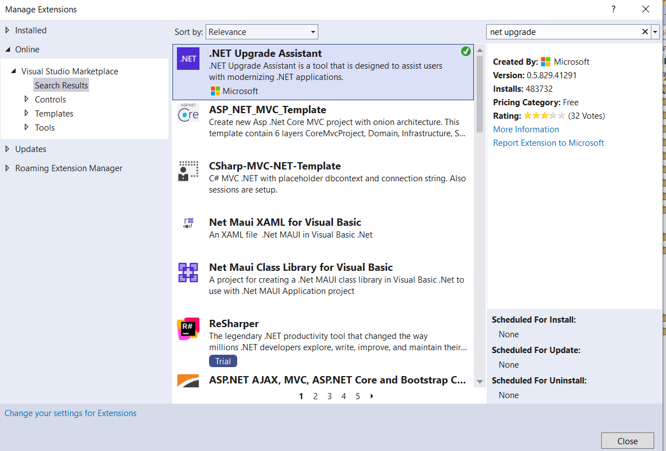The height and width of the screenshot is (451, 666).
Task: Select the ASP.NET AJAX, MVC, ASP.NET Core title
Action: [338, 380]
